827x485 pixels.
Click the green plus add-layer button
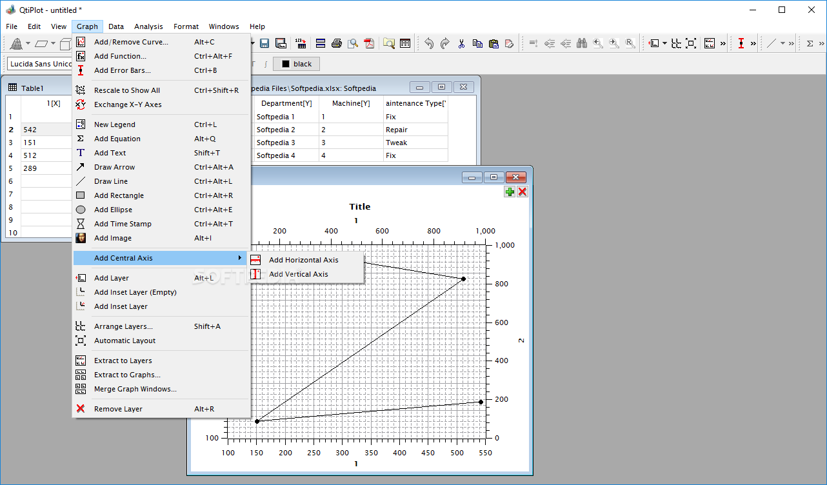510,192
